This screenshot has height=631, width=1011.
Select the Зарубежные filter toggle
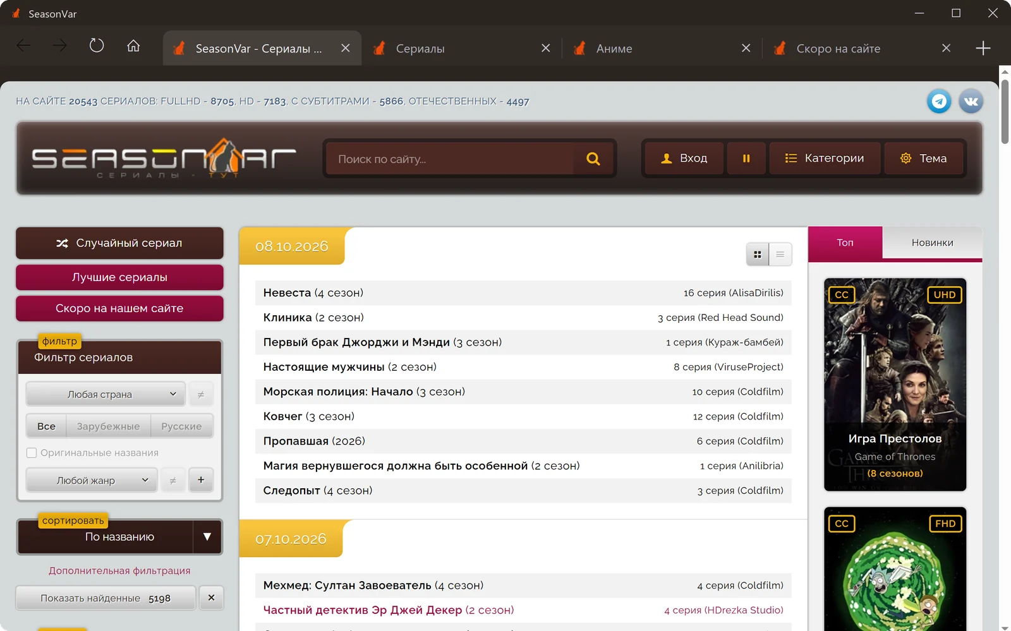[108, 426]
